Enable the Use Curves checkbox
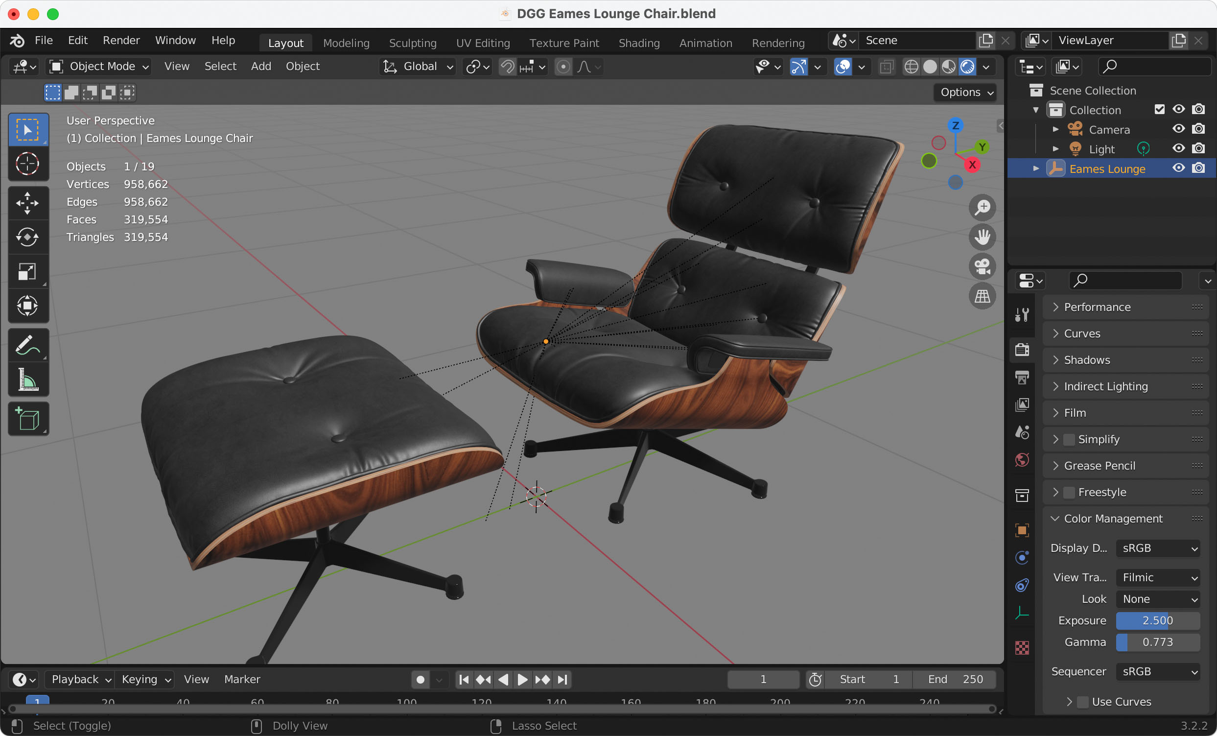 (1083, 702)
